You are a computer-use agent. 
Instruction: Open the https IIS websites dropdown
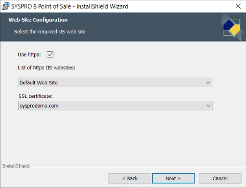[x=115, y=82]
